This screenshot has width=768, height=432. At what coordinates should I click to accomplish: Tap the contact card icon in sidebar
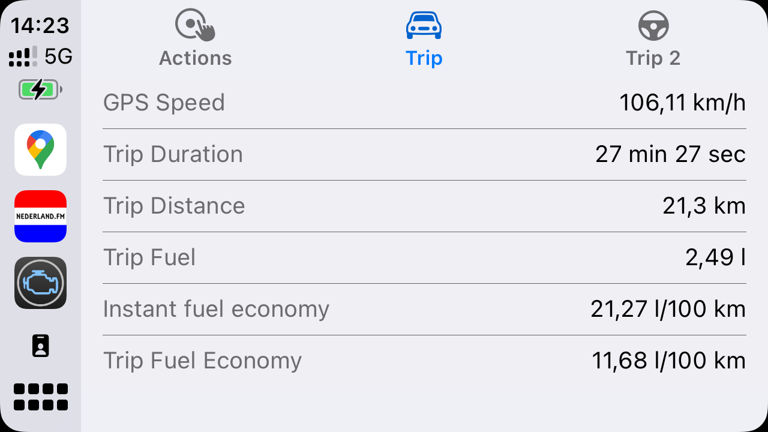pyautogui.click(x=40, y=346)
